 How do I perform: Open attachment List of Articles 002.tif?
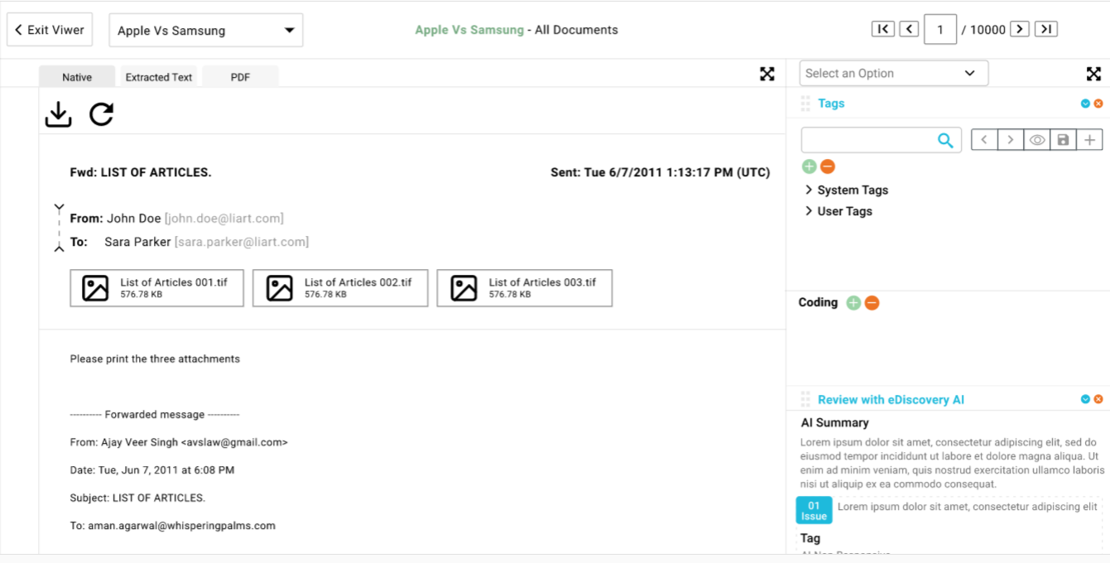point(340,288)
